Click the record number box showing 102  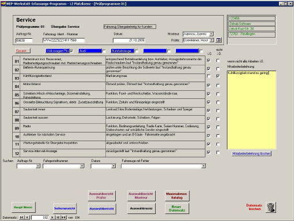[40, 218]
